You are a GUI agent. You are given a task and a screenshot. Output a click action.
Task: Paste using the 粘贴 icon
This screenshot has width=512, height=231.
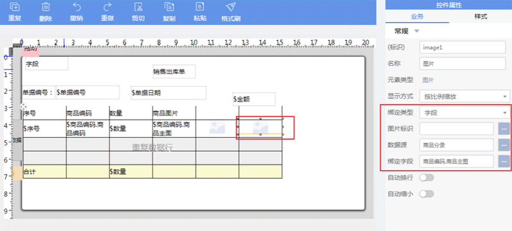click(200, 7)
